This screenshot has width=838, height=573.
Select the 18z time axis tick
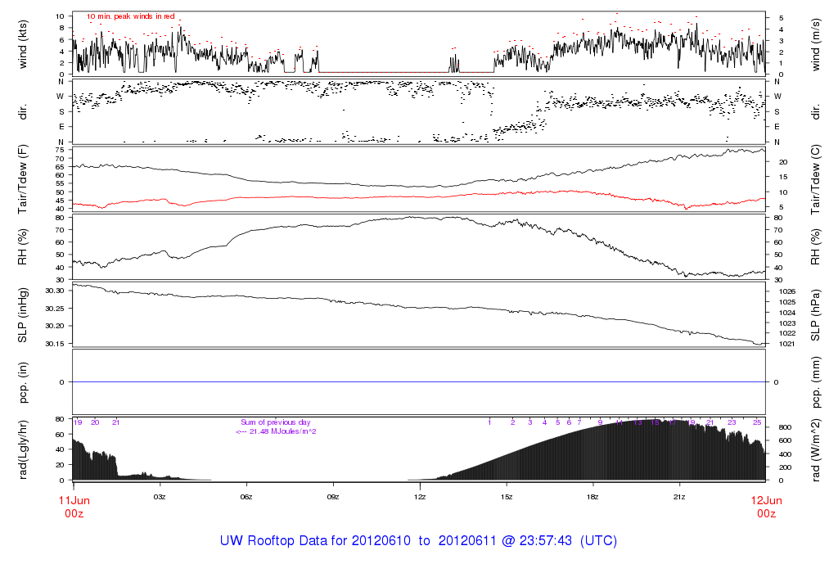(593, 497)
